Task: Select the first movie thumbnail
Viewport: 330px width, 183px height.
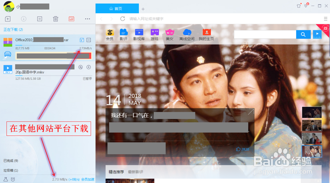Action: (312, 112)
